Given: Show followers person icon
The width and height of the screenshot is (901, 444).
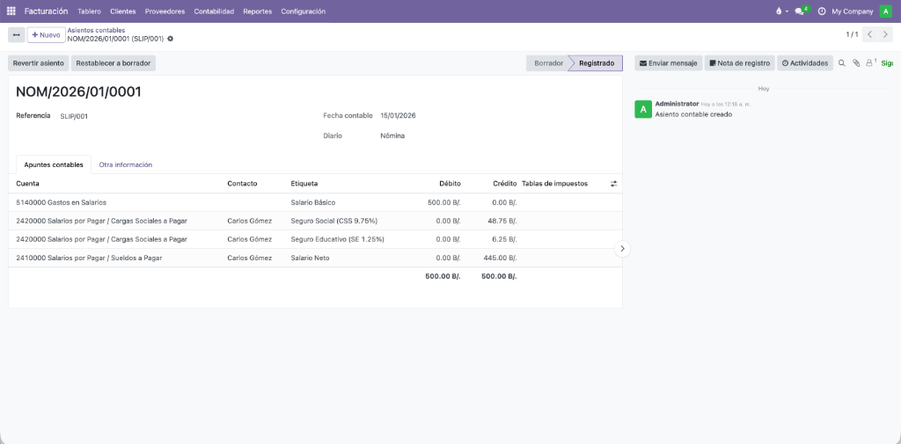Looking at the screenshot, I should [x=870, y=62].
